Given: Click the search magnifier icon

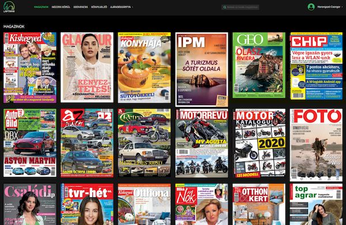Looking at the screenshot, I should pyautogui.click(x=224, y=7).
